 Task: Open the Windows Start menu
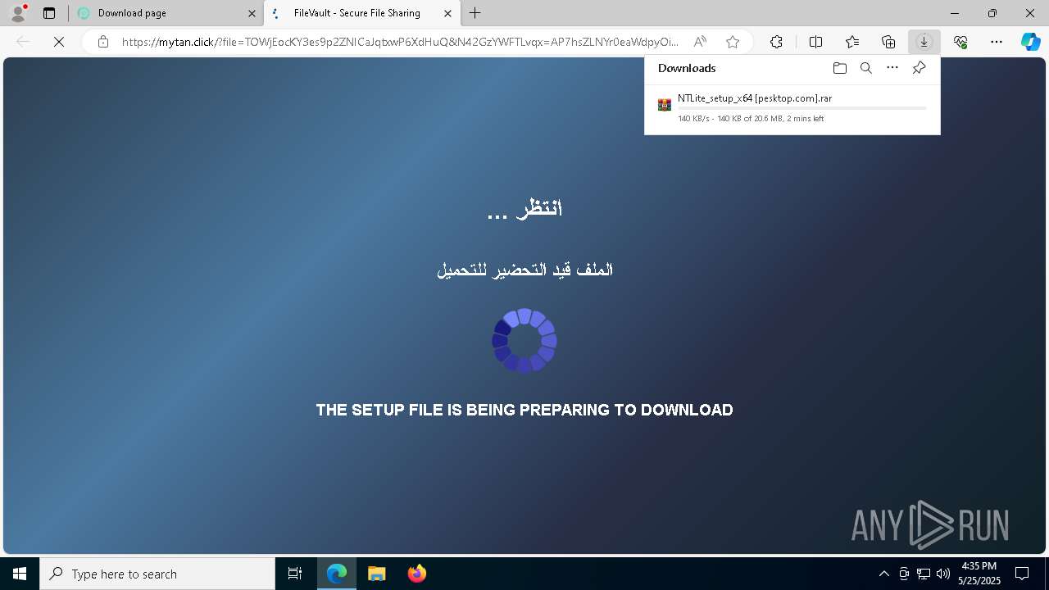(x=20, y=574)
